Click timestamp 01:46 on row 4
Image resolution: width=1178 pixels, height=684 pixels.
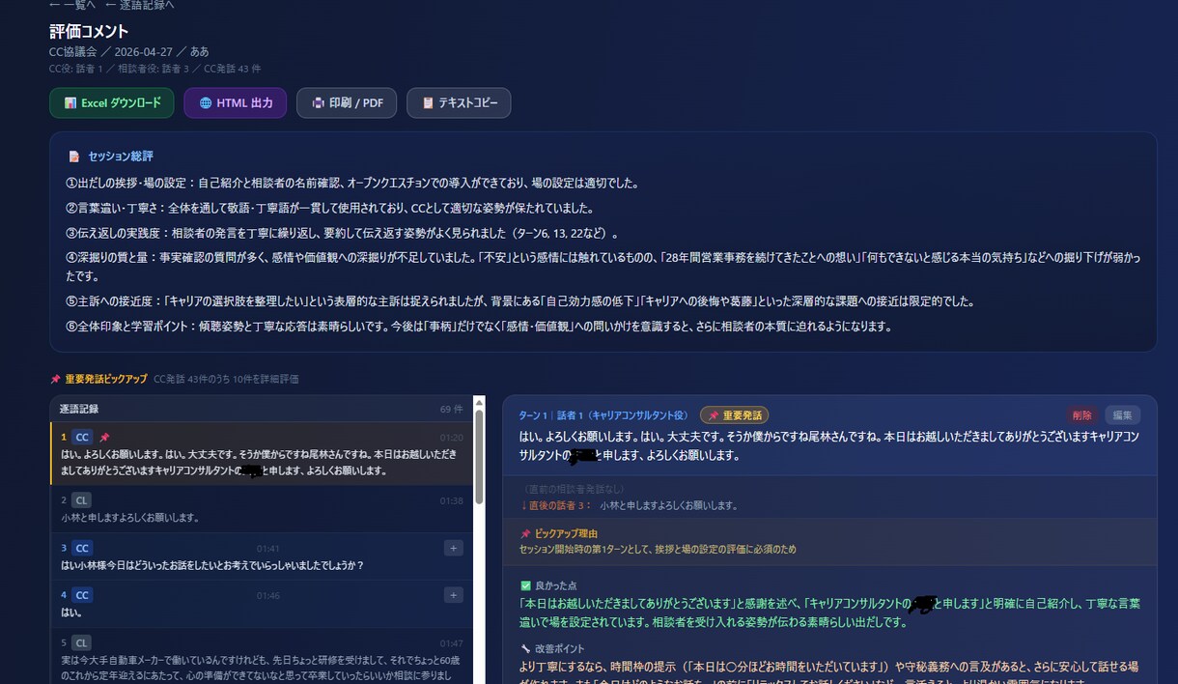[x=268, y=595]
